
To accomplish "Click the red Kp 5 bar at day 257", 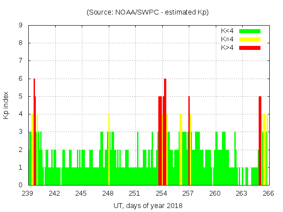I will (x=189, y=141).
